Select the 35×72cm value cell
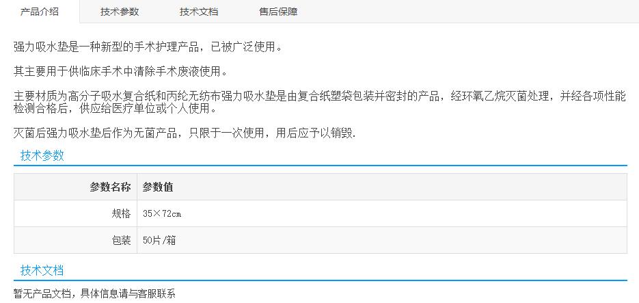 coord(162,213)
